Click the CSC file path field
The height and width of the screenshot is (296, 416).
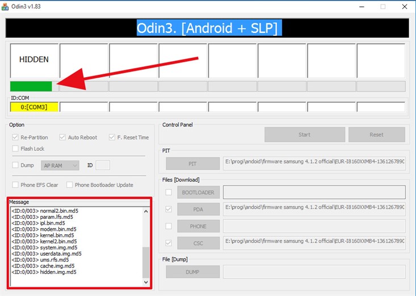pos(314,243)
